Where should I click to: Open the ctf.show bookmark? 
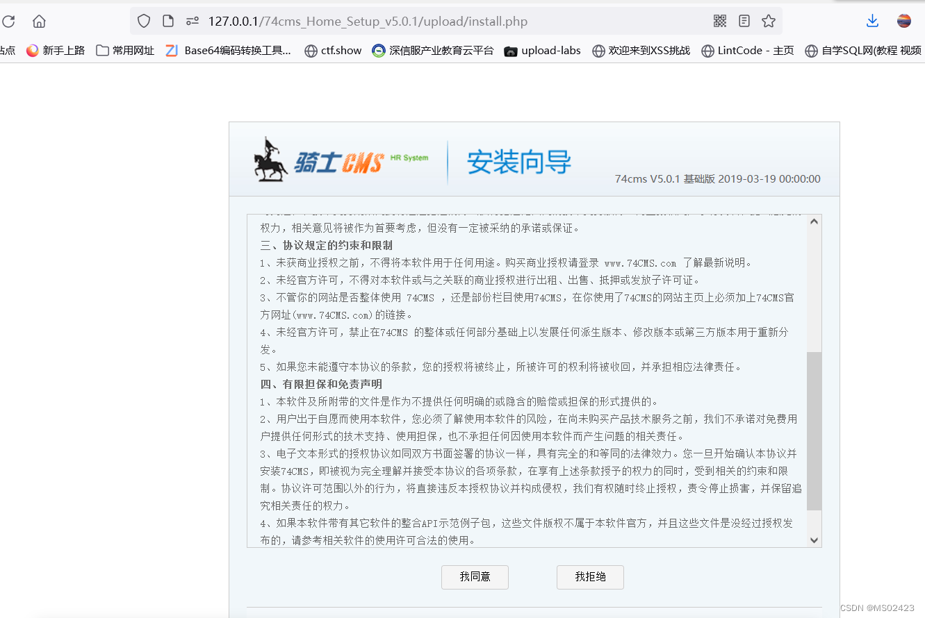(332, 51)
